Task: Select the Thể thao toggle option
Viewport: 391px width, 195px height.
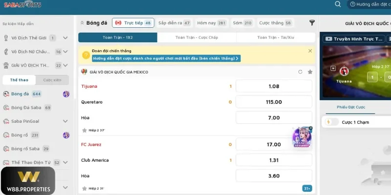Action: tap(19, 80)
